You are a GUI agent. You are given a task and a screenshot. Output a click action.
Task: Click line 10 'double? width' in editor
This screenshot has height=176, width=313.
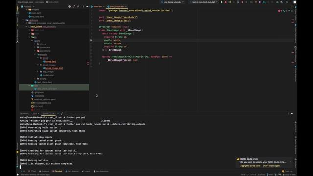112,40
